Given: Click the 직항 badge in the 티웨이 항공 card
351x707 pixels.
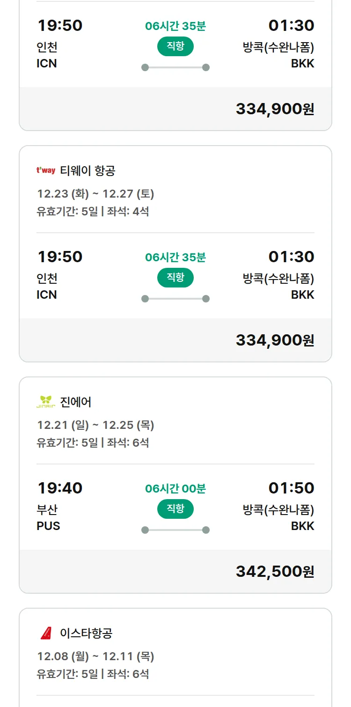Looking at the screenshot, I should (x=175, y=278).
